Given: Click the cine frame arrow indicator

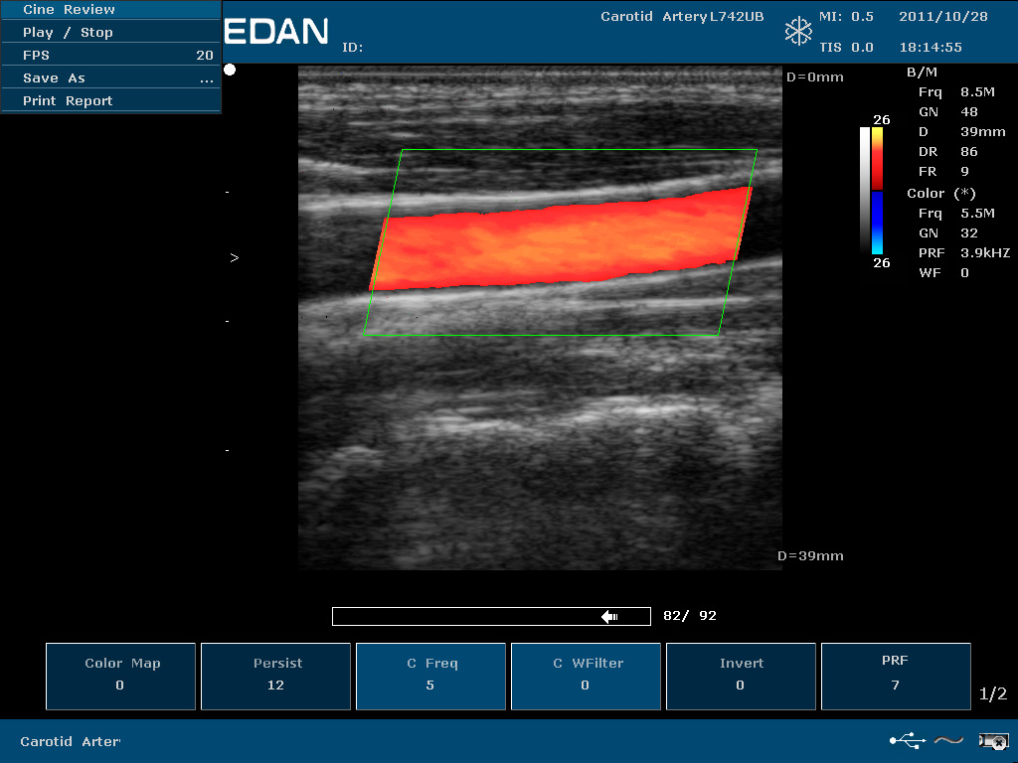Looking at the screenshot, I should (609, 617).
